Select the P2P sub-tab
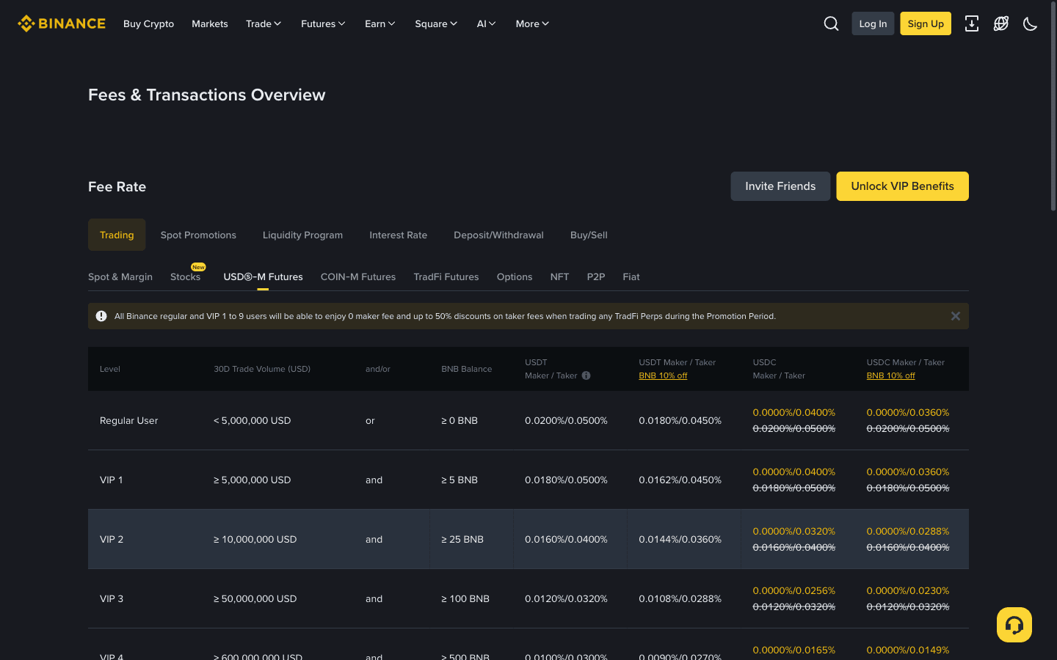 596,276
